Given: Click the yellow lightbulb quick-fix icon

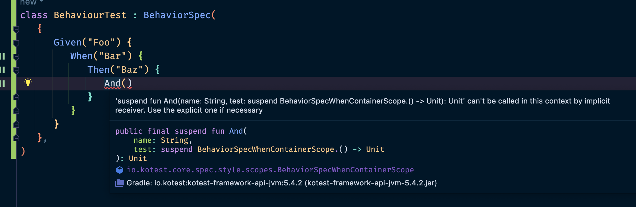Looking at the screenshot, I should click(28, 82).
